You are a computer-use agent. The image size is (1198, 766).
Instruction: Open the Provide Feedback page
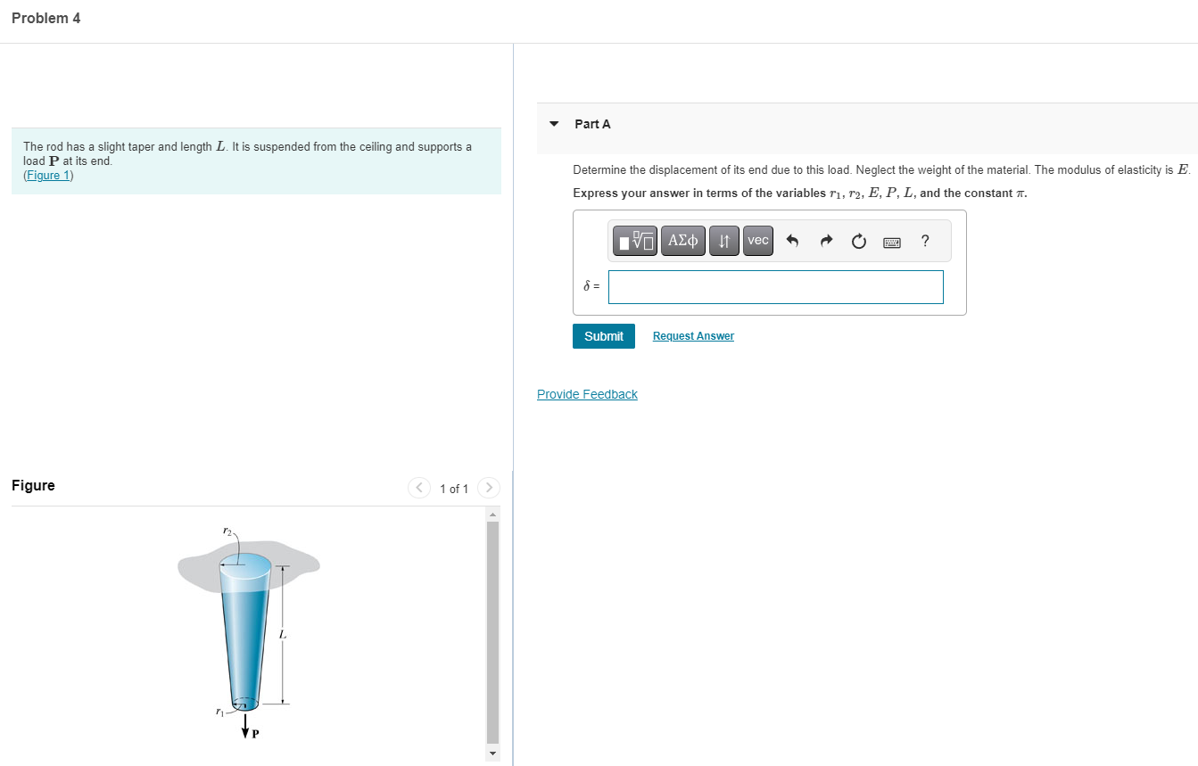(587, 393)
